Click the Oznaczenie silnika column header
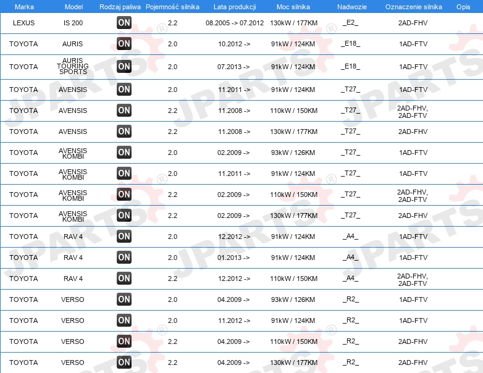This screenshot has height=373, width=483. [x=413, y=7]
